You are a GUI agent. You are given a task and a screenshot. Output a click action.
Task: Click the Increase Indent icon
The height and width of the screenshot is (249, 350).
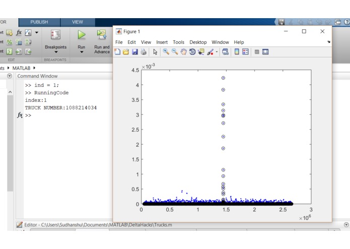[x=19, y=51]
